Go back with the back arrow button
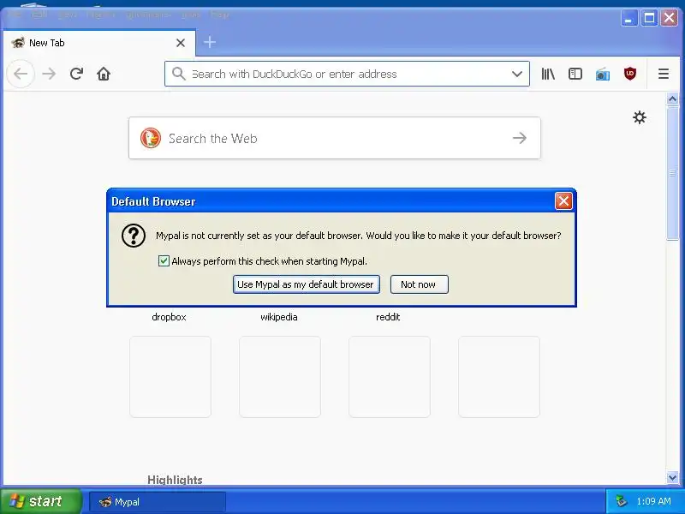Viewport: 685px width, 514px height. (21, 74)
